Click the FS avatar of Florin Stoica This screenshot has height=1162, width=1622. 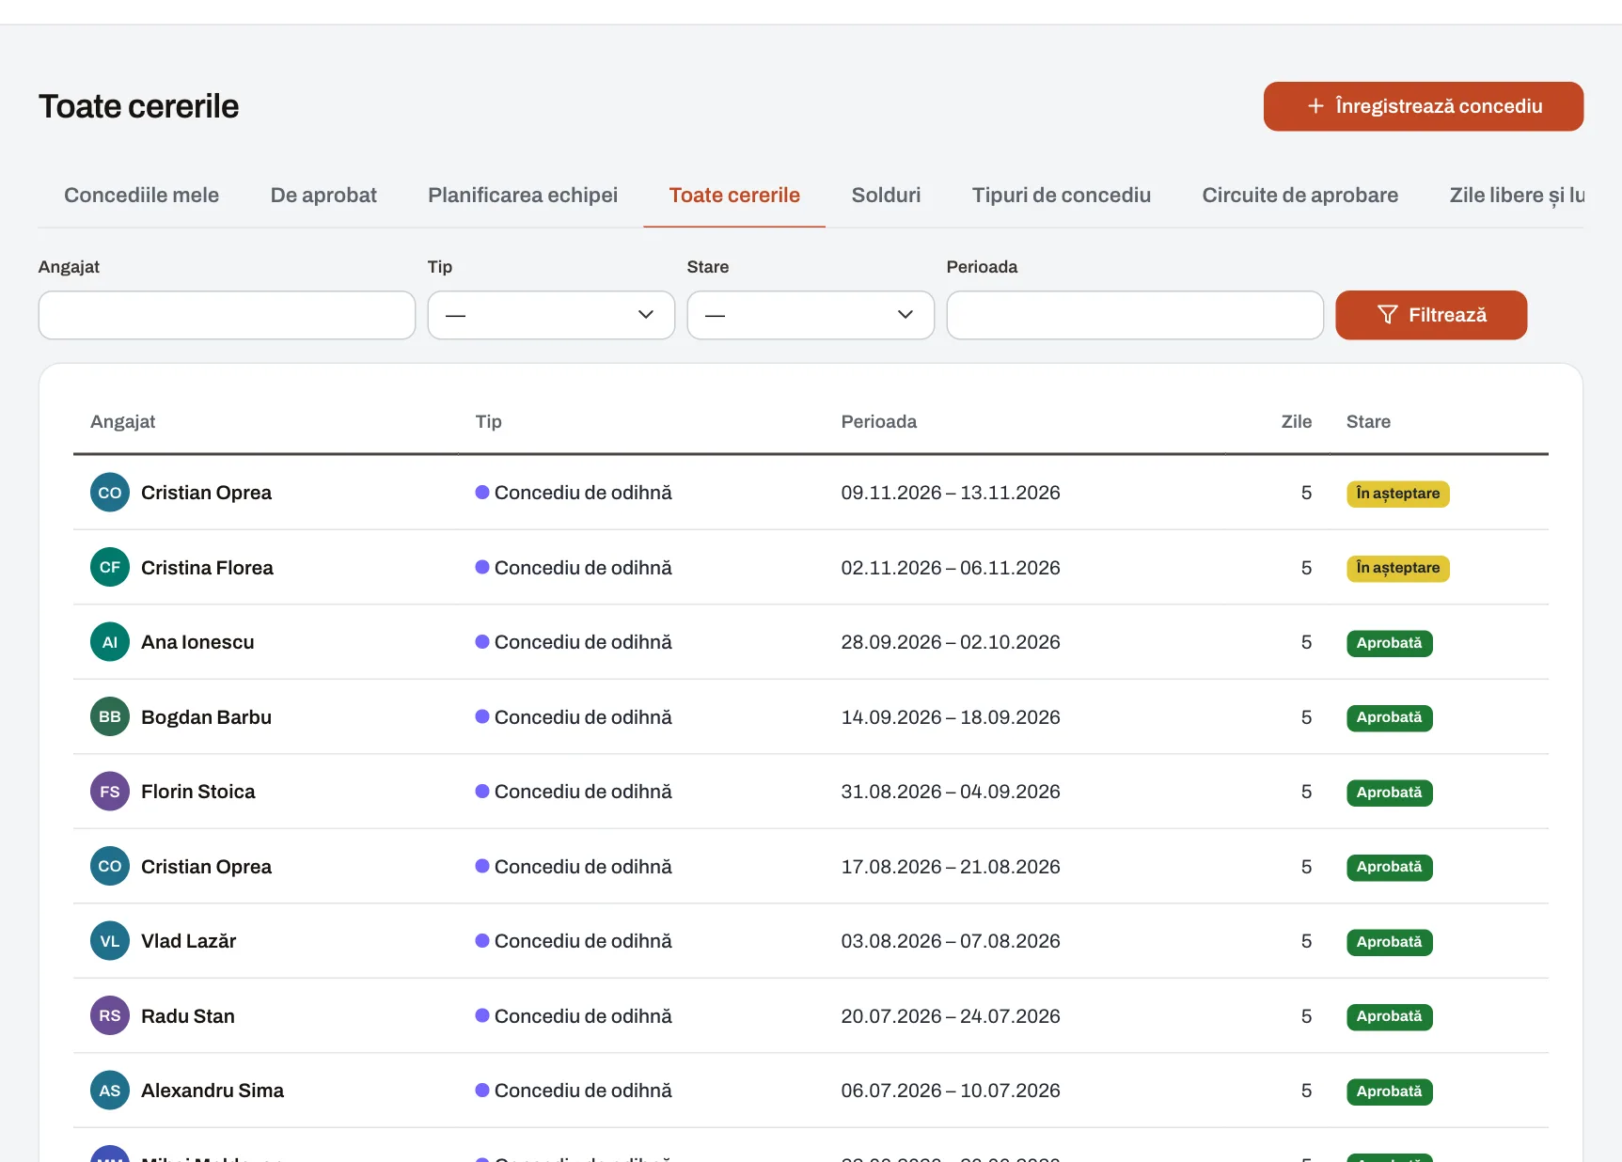(x=110, y=792)
